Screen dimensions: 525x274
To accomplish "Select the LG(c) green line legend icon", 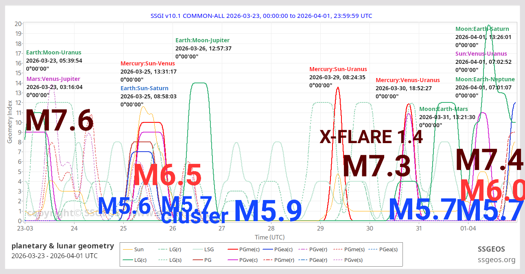I will (x=127, y=259).
